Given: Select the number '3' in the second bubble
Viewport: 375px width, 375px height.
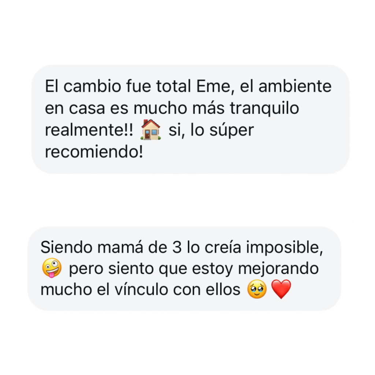Looking at the screenshot, I should (x=177, y=247).
